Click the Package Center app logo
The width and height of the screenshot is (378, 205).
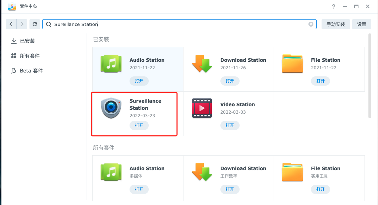tap(12, 6)
